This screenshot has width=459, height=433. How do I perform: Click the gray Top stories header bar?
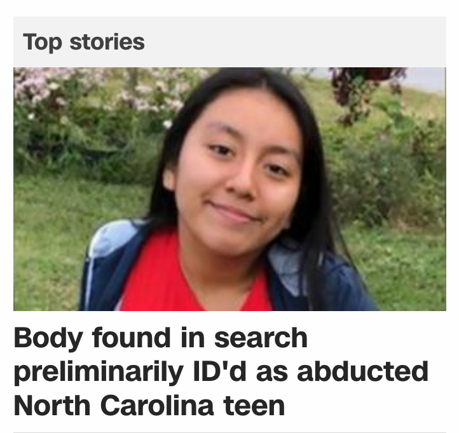tap(229, 42)
